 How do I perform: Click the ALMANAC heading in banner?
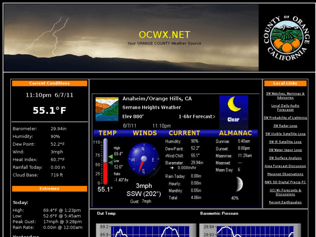236,133
